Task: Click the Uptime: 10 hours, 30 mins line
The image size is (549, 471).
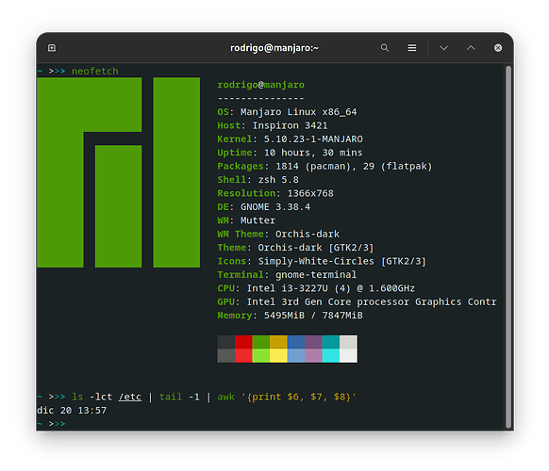Action: pyautogui.click(x=290, y=153)
